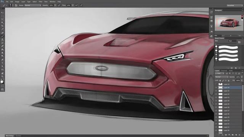Open the Essentials workspace switcher
The image size is (244, 137).
point(234,5)
